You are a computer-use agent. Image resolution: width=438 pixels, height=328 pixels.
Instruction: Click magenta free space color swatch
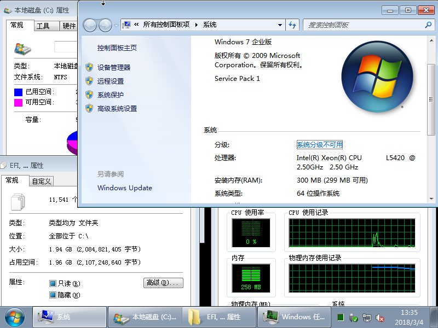(18, 103)
